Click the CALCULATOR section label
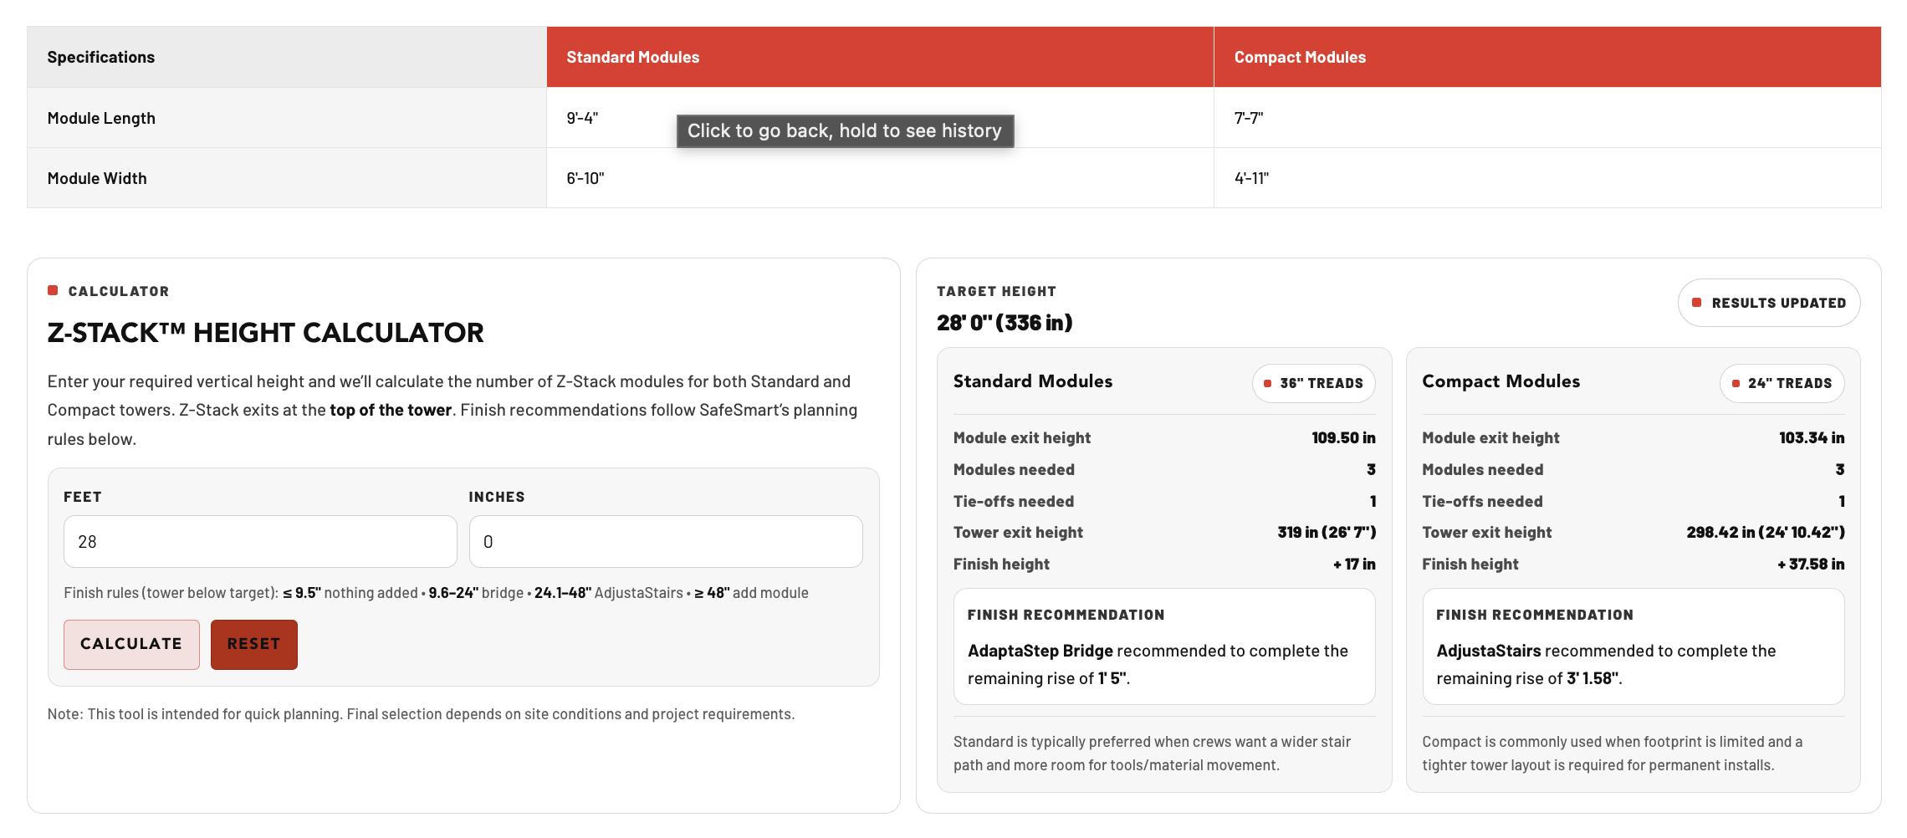 click(x=119, y=291)
